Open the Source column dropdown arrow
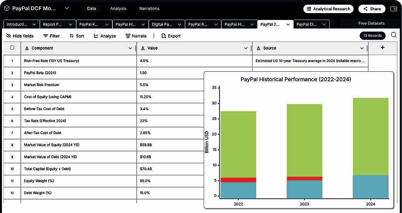 click(x=362, y=48)
